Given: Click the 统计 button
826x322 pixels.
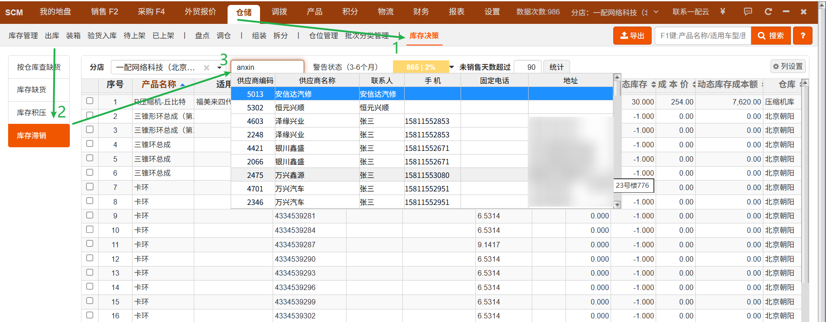Looking at the screenshot, I should (557, 67).
